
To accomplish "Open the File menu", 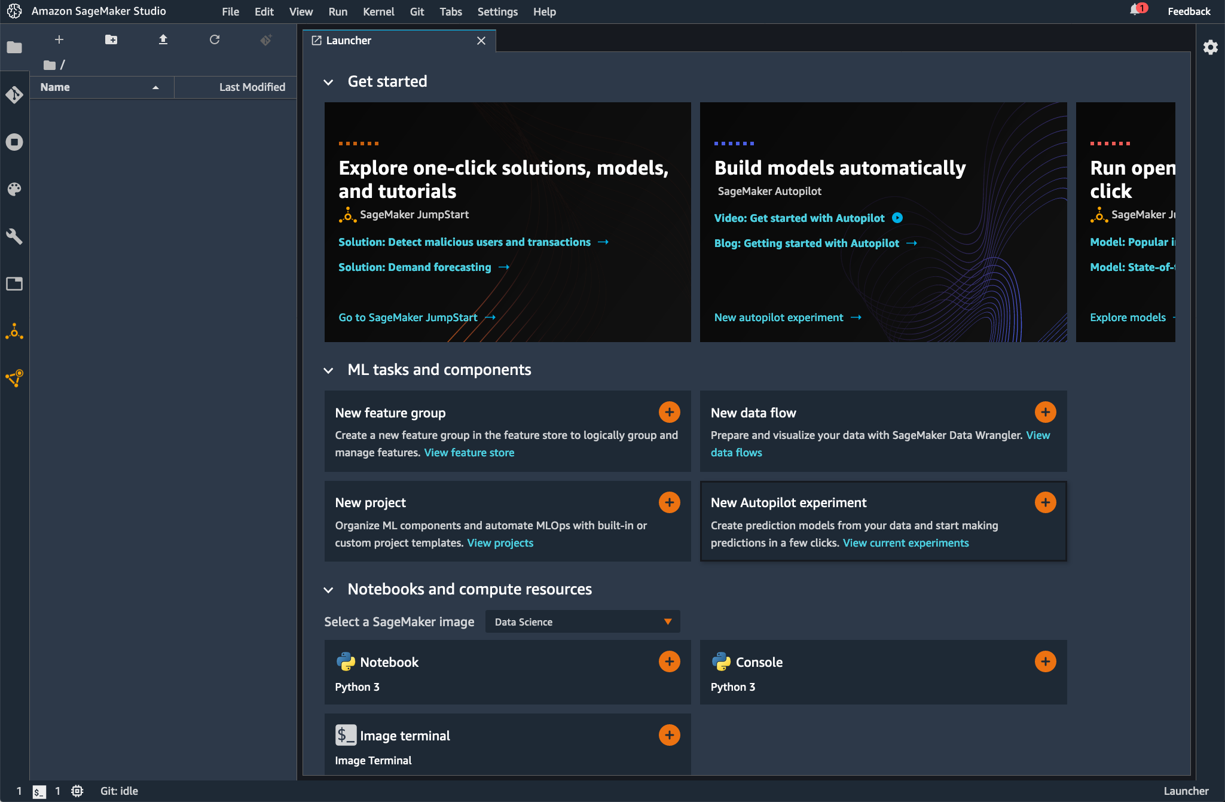I will 230,12.
